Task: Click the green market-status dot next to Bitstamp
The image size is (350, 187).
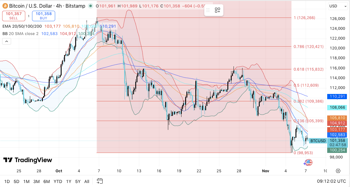Action: tap(91, 6)
